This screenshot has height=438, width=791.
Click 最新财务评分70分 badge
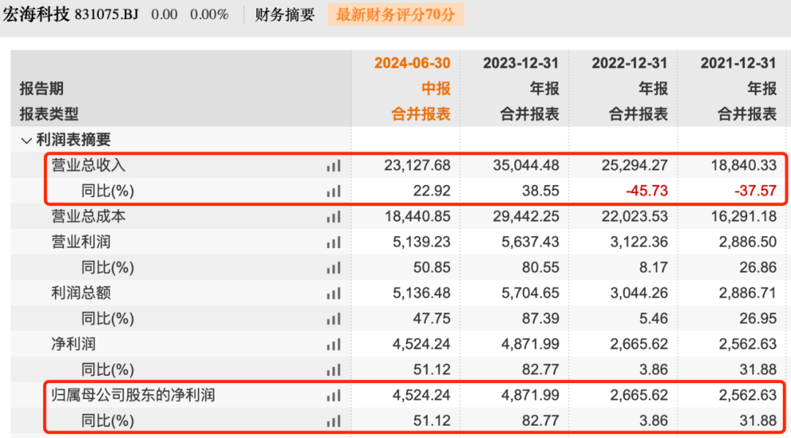point(395,15)
